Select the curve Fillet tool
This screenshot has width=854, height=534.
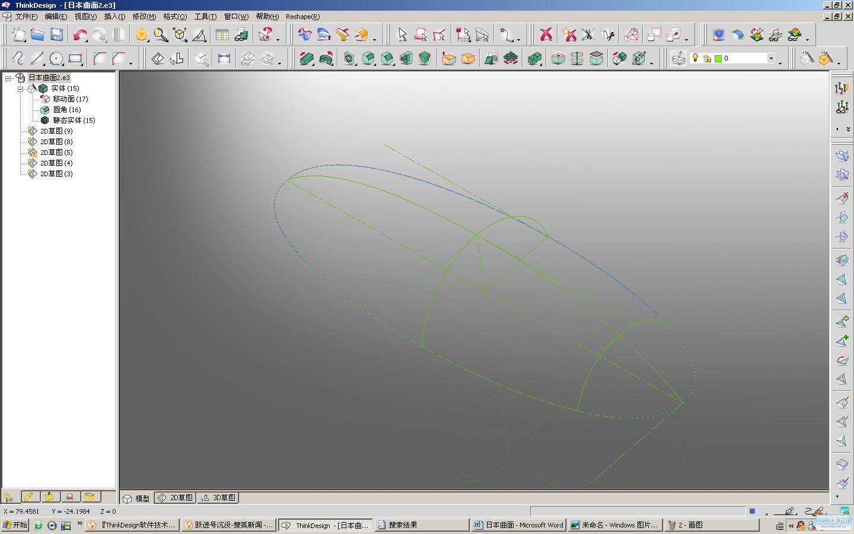100,58
